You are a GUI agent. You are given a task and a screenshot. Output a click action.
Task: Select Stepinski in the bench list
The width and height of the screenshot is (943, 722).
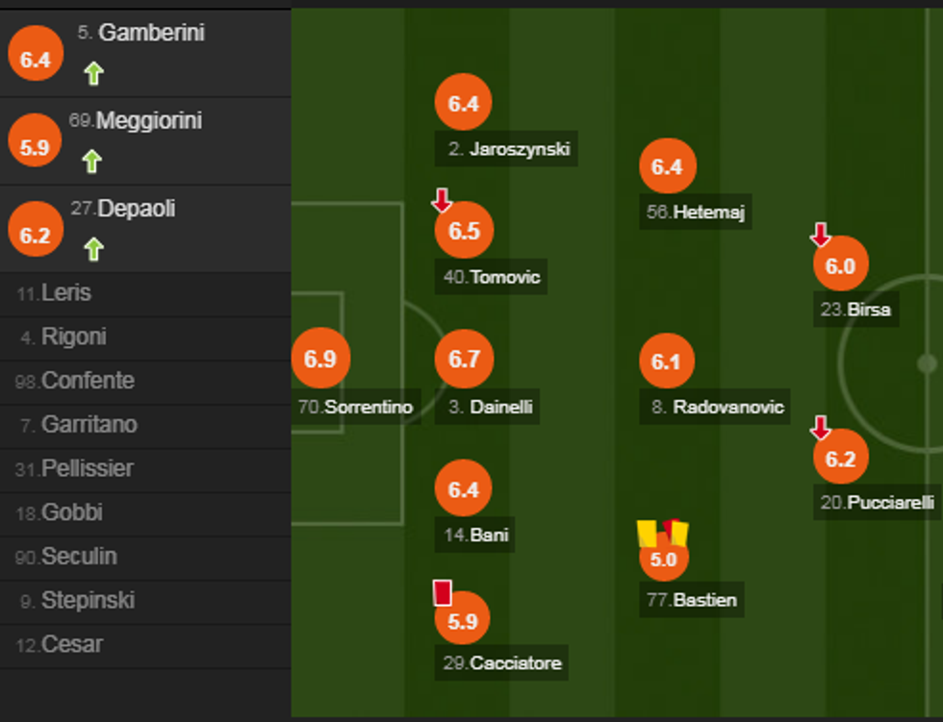87,601
